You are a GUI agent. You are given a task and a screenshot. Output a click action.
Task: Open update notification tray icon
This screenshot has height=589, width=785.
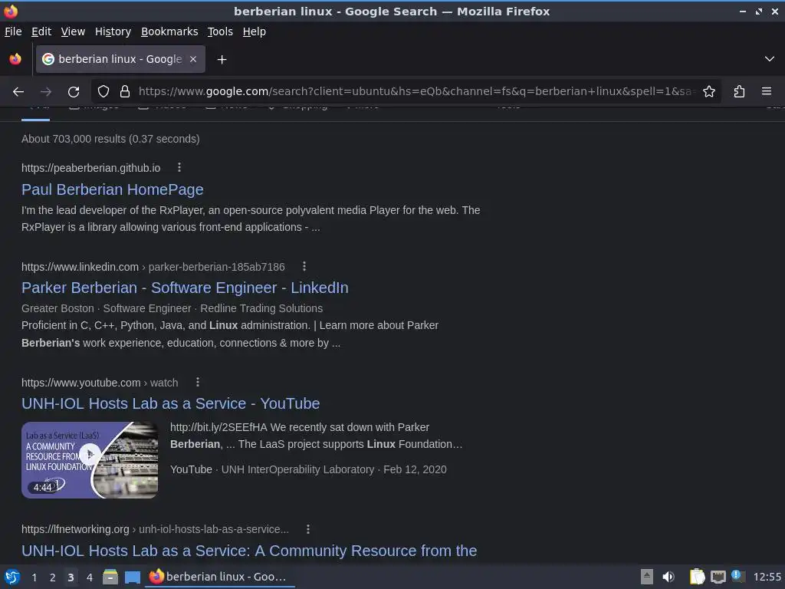coord(738,576)
